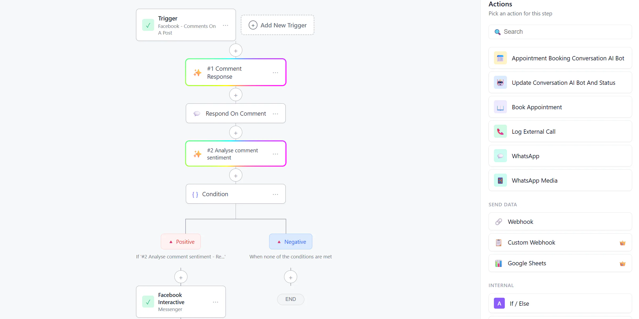Open the #2 Analyse comment sentiment step

236,154
